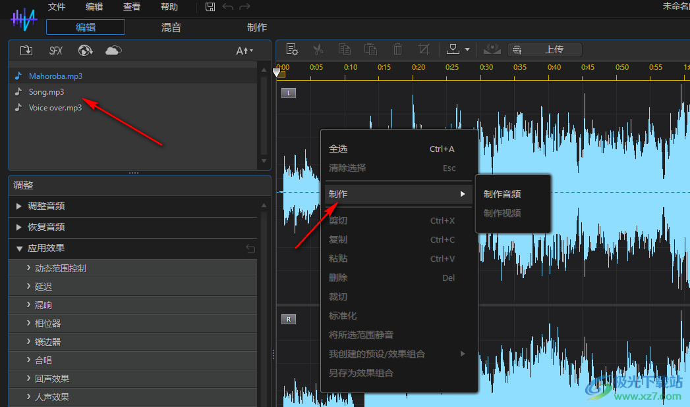
Task: Select the scissors cut tool icon
Action: (x=318, y=49)
